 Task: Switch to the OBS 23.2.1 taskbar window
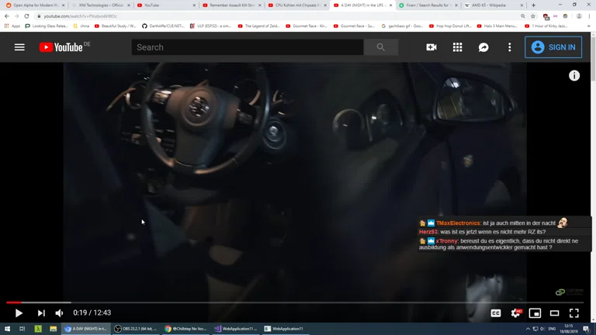pos(136,329)
